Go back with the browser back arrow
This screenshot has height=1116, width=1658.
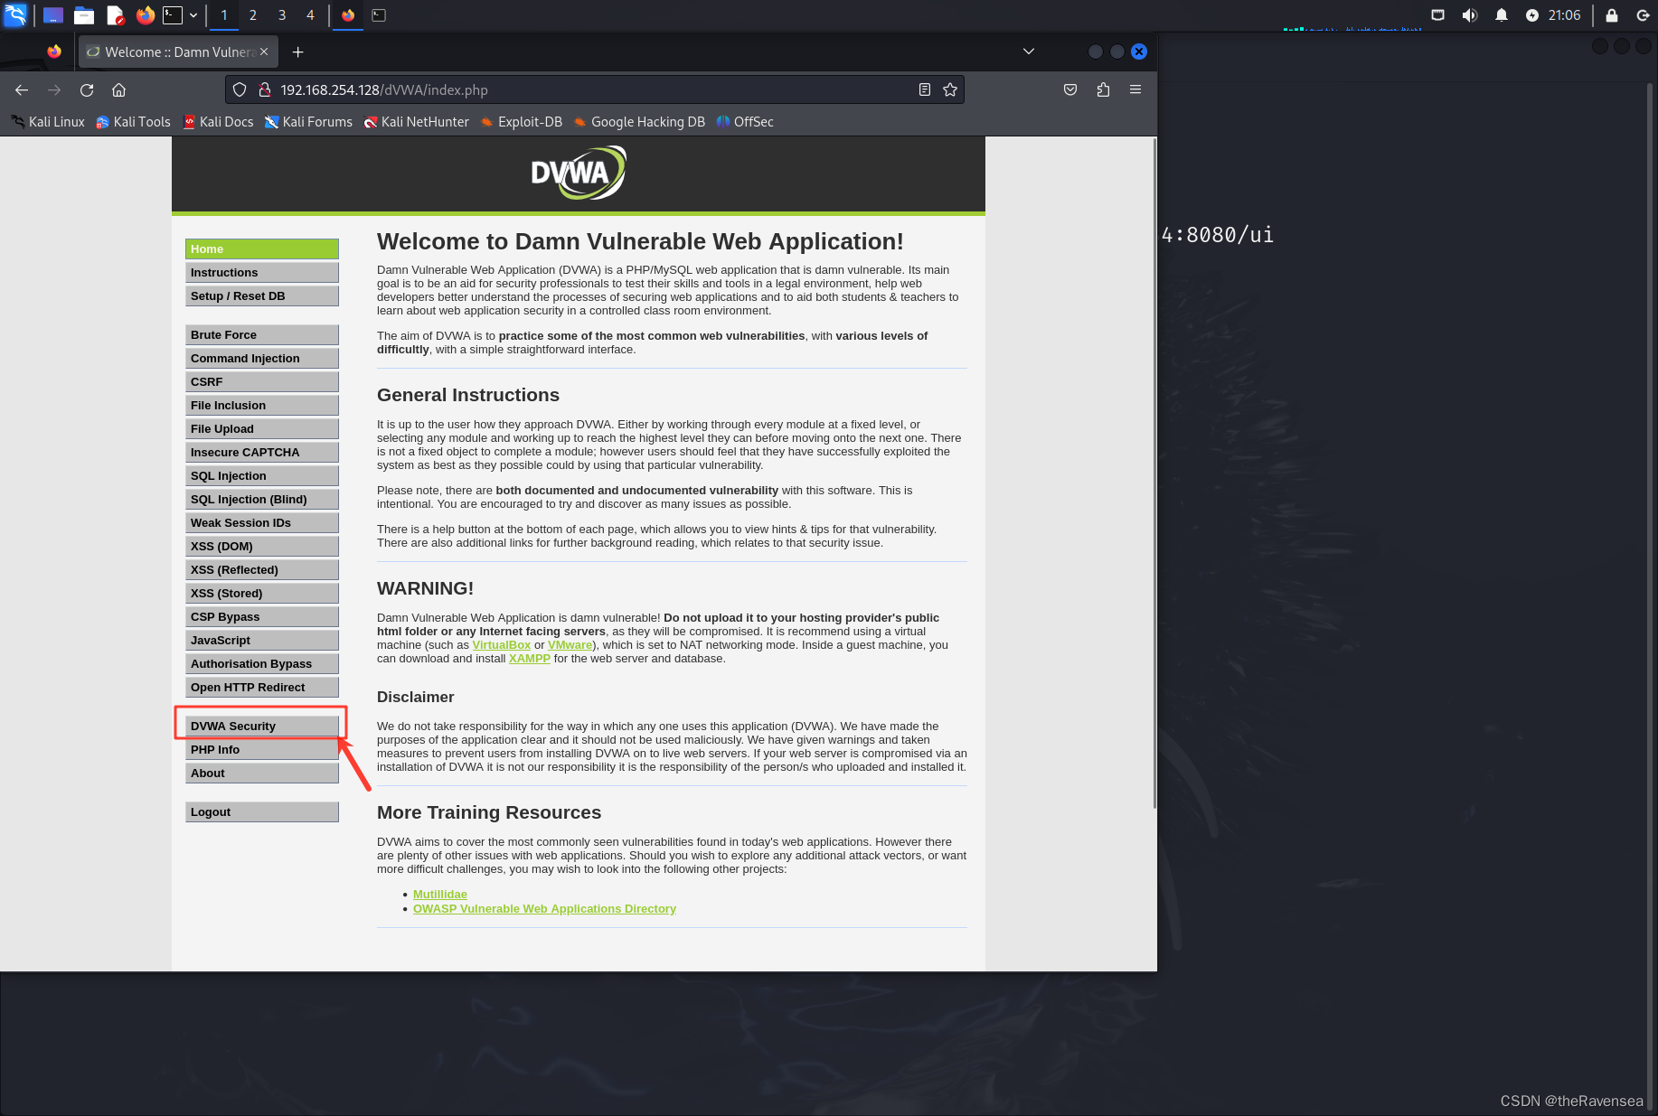tap(22, 89)
